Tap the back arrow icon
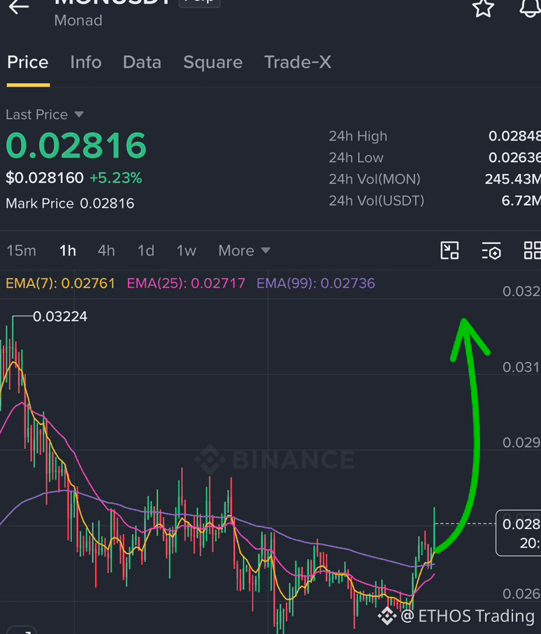541x634 pixels. (x=19, y=7)
